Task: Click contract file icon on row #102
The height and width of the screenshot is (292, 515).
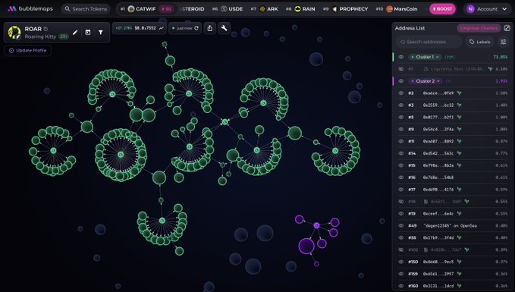Action: point(426,250)
